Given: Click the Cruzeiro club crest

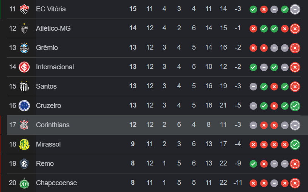Looking at the screenshot, I should coord(24,106).
